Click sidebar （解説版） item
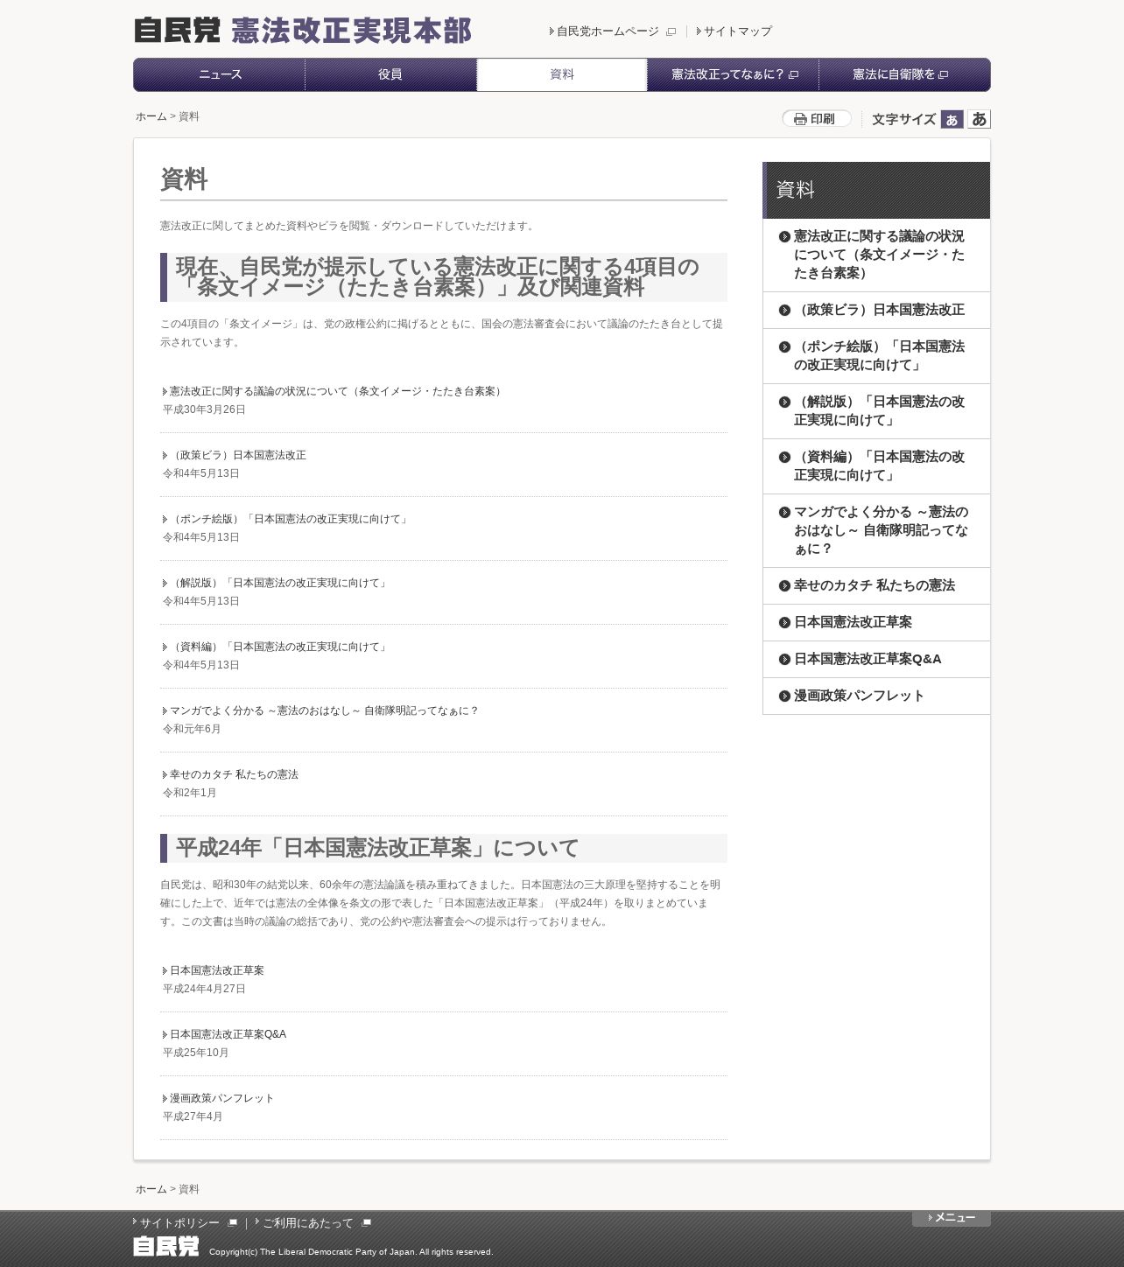 coord(876,411)
